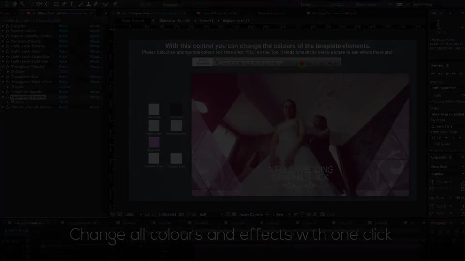Click the stopwatch beside the 73.0 Slider
This screenshot has width=465, height=261.
coord(13,72)
